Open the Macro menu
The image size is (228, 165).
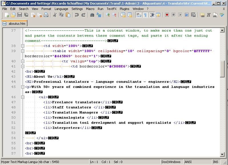tap(90, 9)
